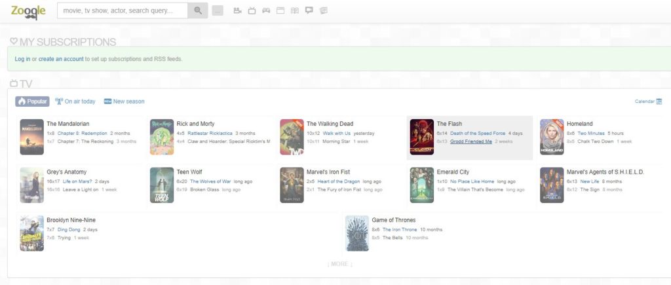Click the NEW badge icon beside New season
The image size is (671, 285).
(107, 102)
